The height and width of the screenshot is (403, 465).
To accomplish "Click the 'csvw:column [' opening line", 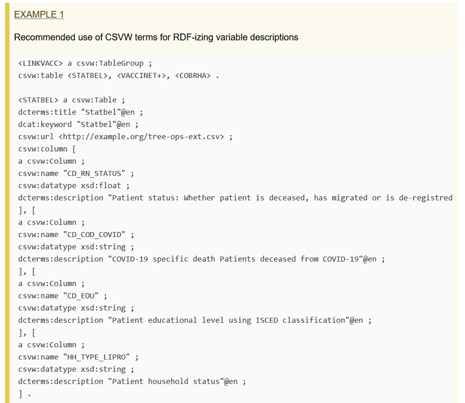I will click(x=47, y=149).
